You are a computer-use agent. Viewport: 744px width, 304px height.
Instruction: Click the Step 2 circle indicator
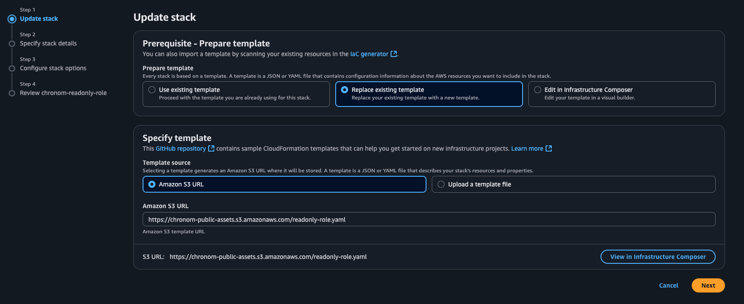click(12, 44)
